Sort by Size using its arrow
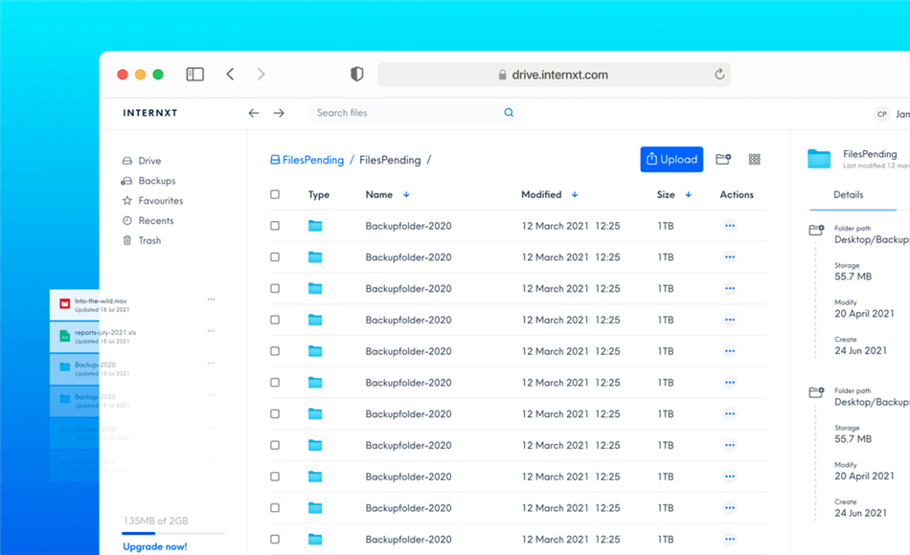This screenshot has height=555, width=910. [689, 194]
